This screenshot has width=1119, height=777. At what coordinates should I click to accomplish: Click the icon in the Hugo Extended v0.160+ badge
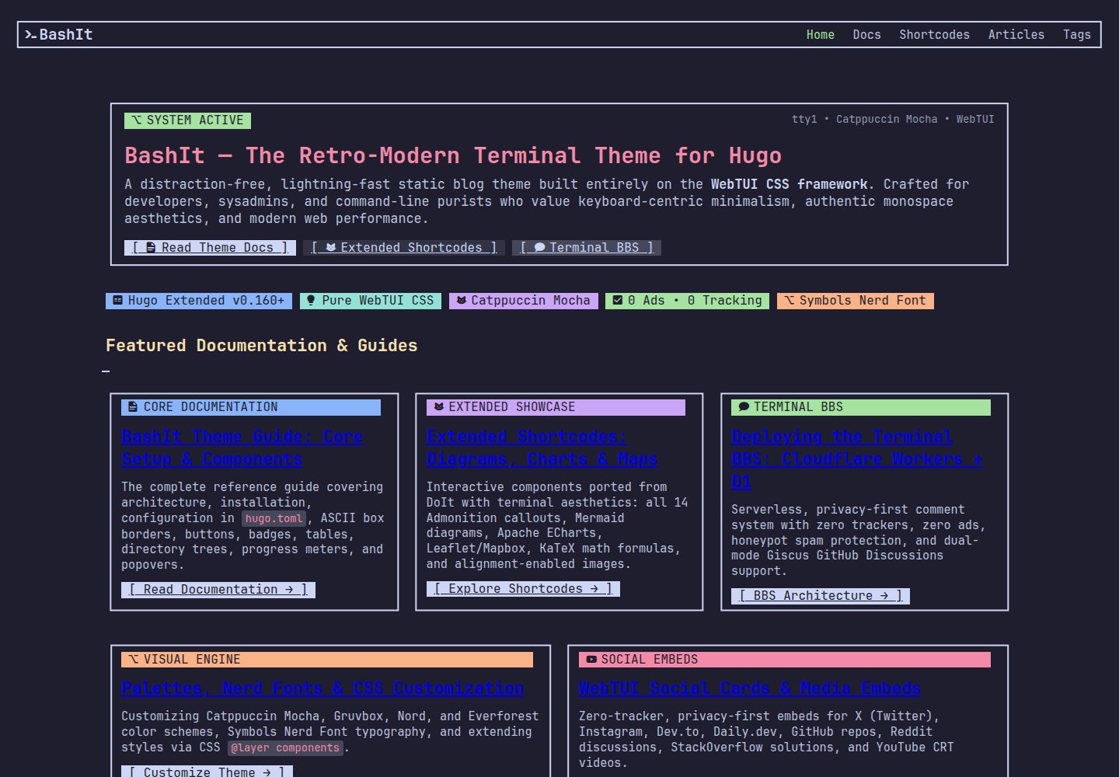[117, 301]
